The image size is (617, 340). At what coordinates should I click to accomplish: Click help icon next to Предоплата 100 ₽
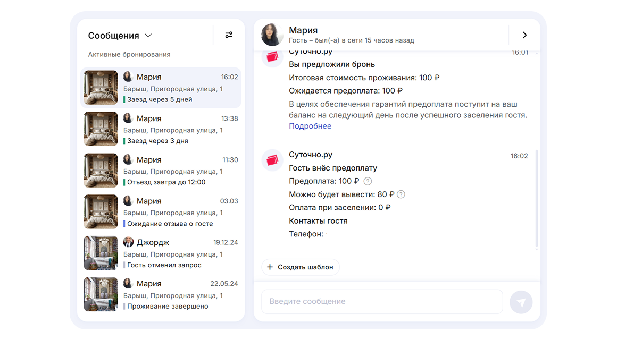[x=368, y=181]
